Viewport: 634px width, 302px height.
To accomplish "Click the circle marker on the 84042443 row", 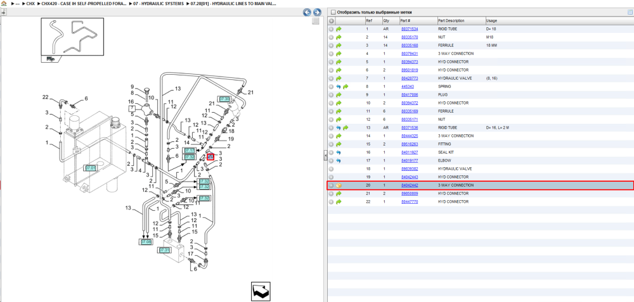I will (331, 177).
